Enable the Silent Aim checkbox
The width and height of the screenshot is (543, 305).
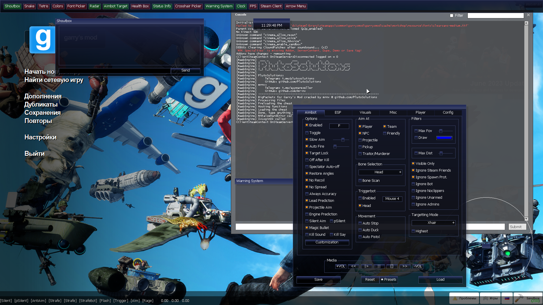click(x=307, y=221)
